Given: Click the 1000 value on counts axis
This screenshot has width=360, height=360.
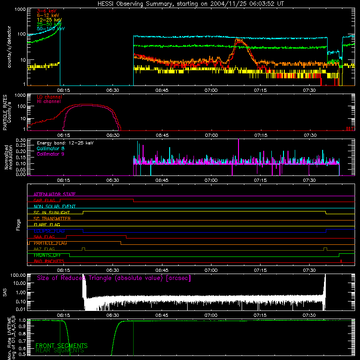Looking at the screenshot, I should pos(20,9).
